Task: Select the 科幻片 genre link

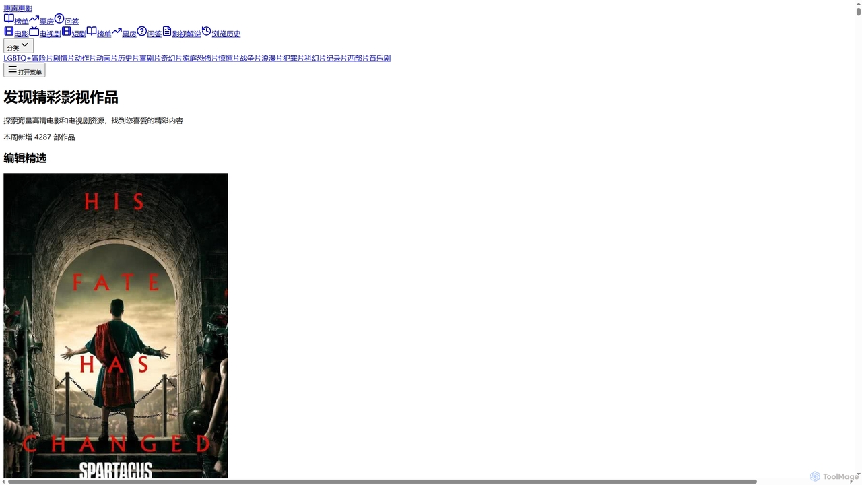Action: click(315, 58)
